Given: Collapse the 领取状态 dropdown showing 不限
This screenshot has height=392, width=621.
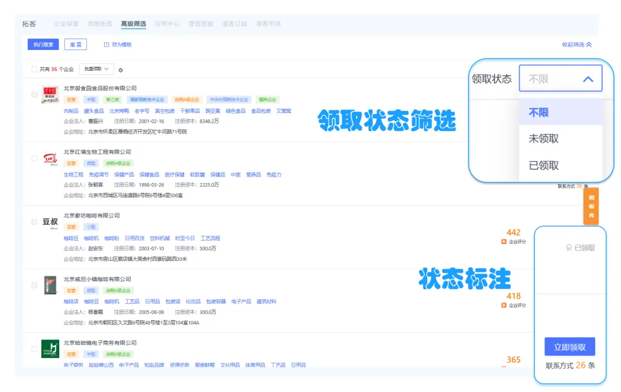Looking at the screenshot, I should click(588, 79).
